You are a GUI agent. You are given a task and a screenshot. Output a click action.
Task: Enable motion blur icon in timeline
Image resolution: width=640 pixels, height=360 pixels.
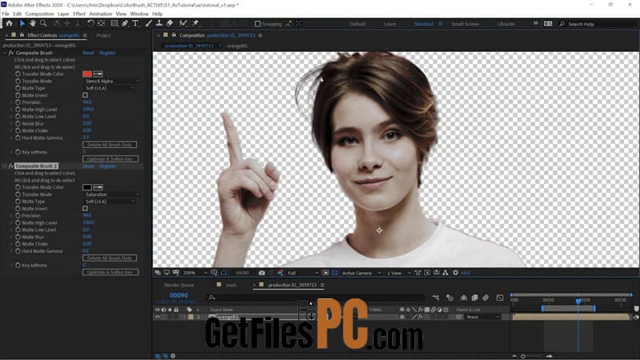pos(486,298)
